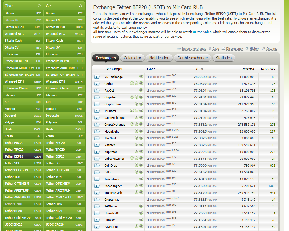The width and height of the screenshot is (289, 231).
Task: Click the Save link
Action: pyautogui.click(x=215, y=49)
